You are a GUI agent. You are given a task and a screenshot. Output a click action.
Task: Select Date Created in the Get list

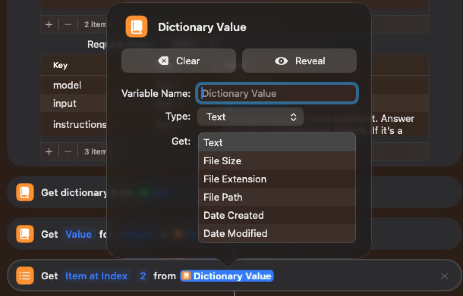277,215
